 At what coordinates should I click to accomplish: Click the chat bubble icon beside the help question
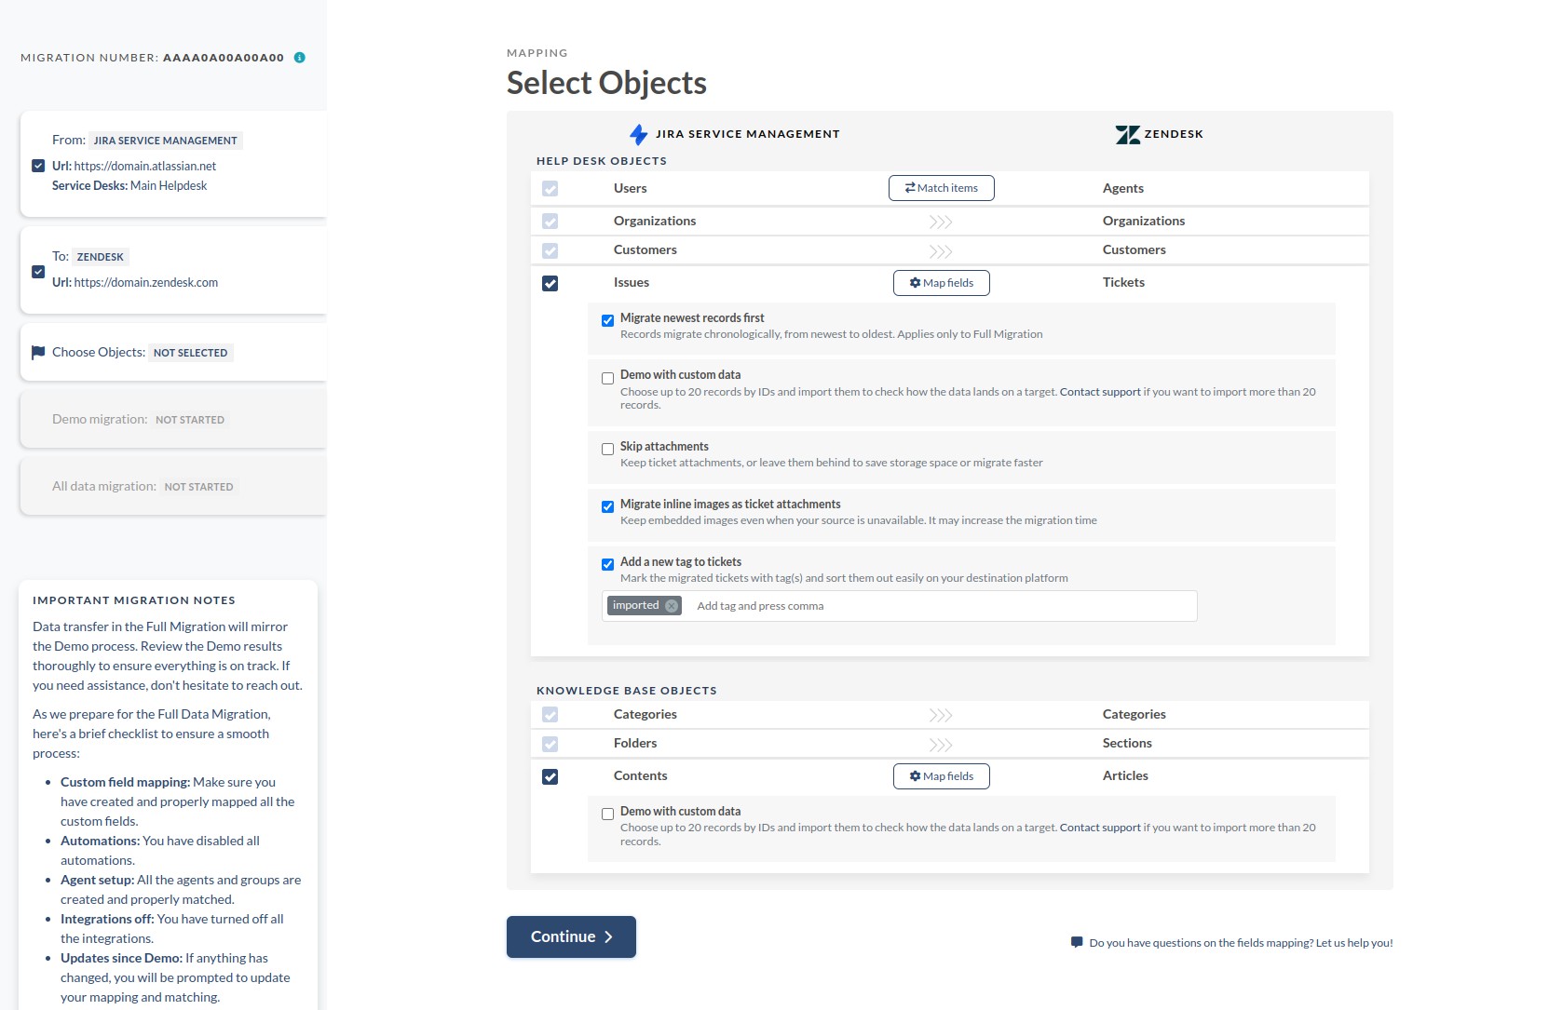[1077, 942]
